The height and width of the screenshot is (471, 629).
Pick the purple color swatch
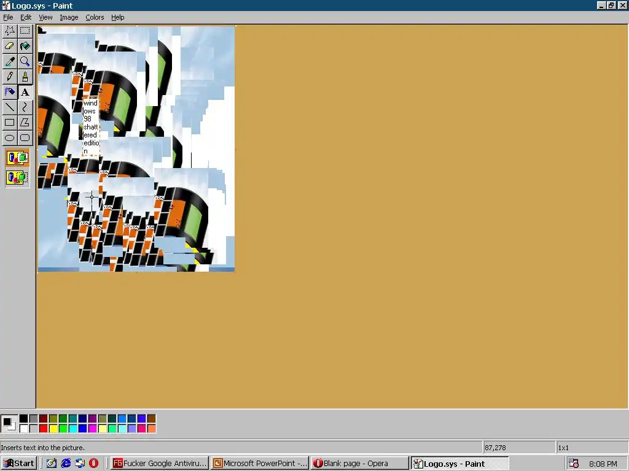click(x=92, y=418)
